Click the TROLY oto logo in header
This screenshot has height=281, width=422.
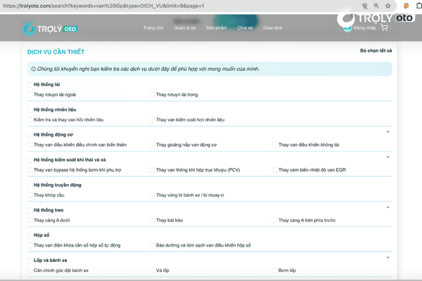(50, 28)
